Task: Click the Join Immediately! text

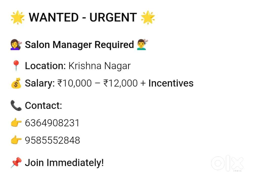Action: [64, 163]
